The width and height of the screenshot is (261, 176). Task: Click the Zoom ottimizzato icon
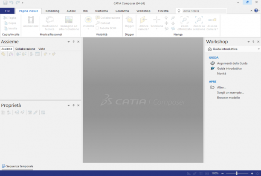[184, 20]
